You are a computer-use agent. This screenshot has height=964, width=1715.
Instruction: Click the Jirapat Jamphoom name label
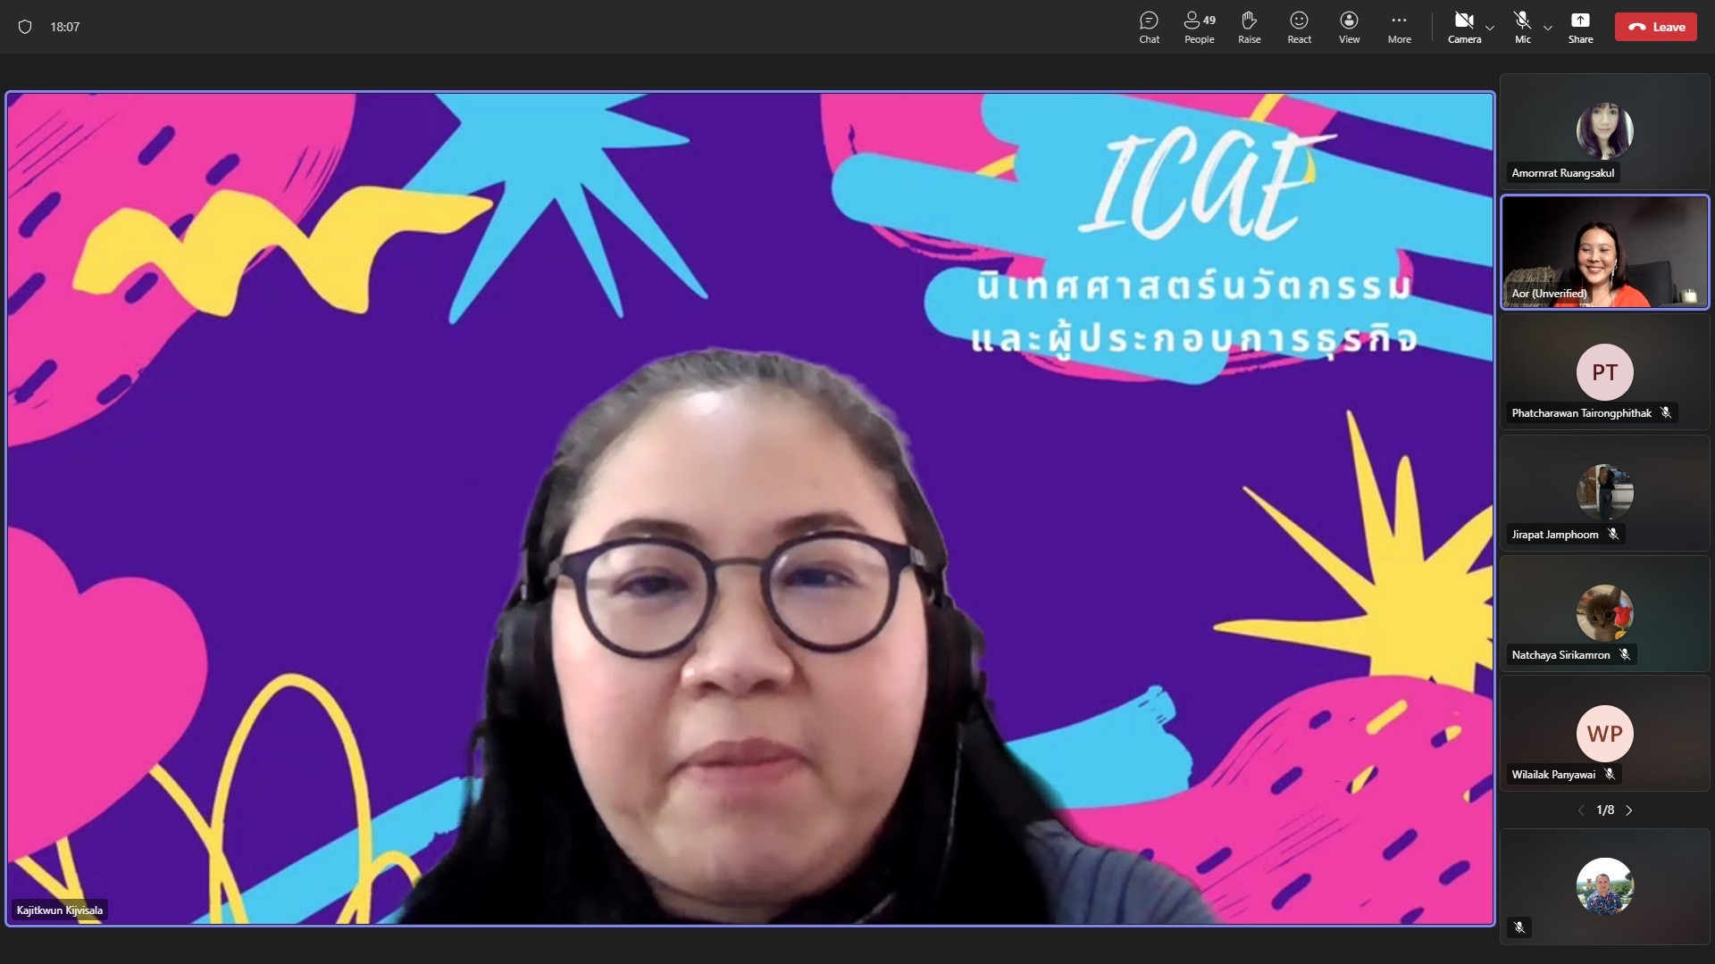coord(1554,535)
